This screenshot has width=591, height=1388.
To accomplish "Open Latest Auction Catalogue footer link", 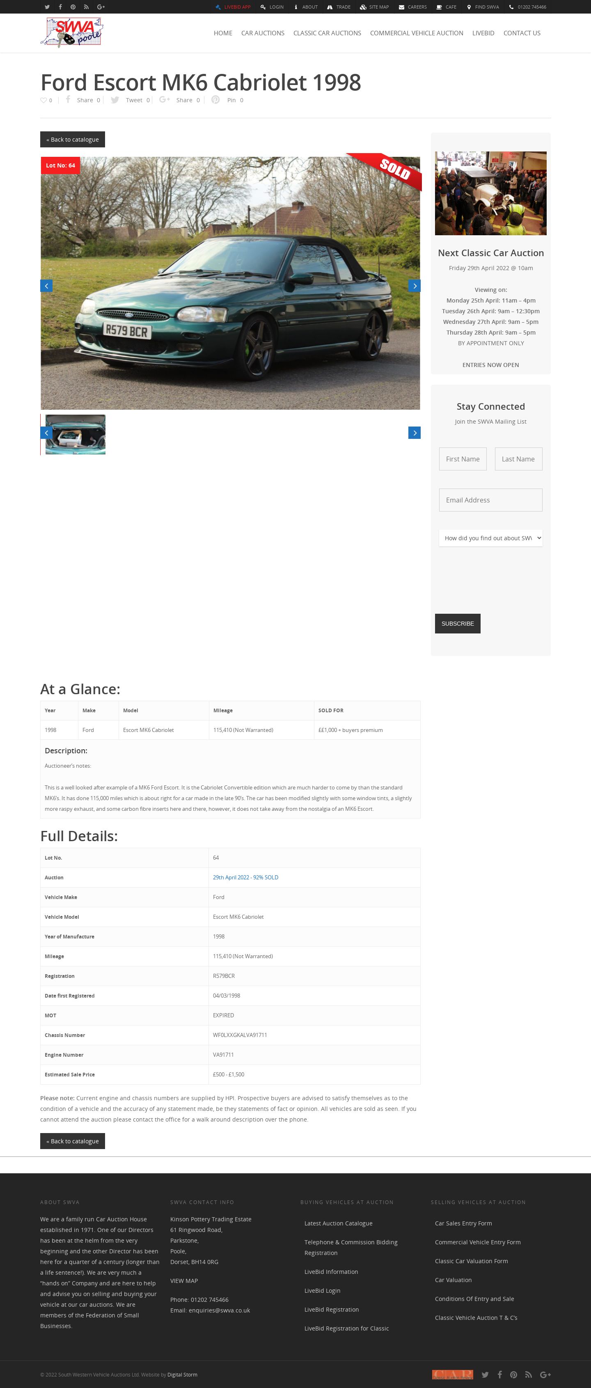I will (x=338, y=1223).
